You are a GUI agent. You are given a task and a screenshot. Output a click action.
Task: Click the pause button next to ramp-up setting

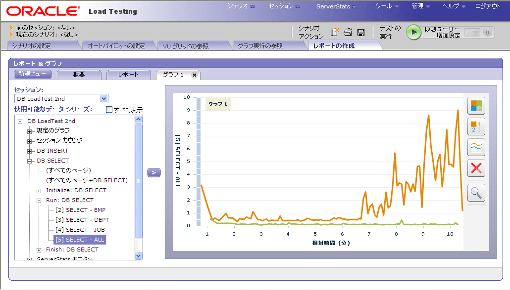(487, 32)
